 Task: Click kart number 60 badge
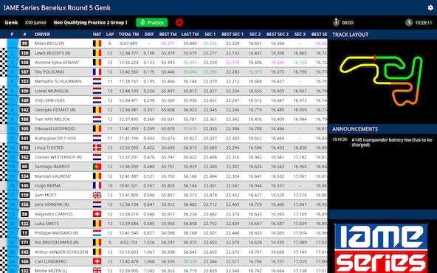point(24,167)
